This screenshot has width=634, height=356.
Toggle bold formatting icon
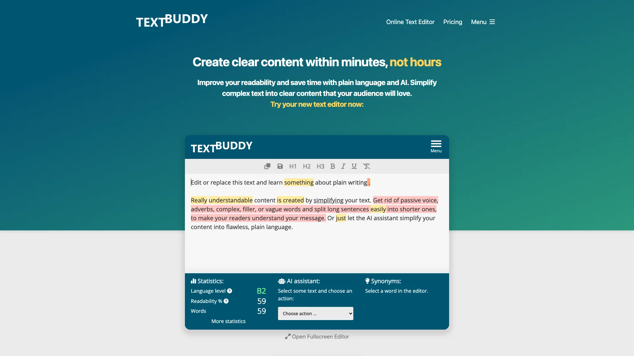[332, 166]
